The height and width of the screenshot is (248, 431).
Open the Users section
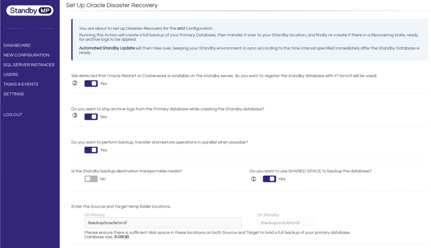tap(11, 74)
